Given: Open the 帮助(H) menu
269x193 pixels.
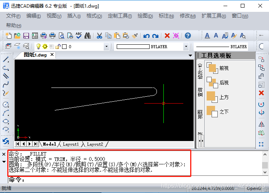Looking at the screenshot, I should pyautogui.click(x=13, y=25).
